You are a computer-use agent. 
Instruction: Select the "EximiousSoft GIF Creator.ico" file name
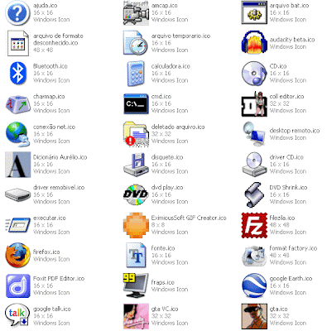tap(189, 218)
